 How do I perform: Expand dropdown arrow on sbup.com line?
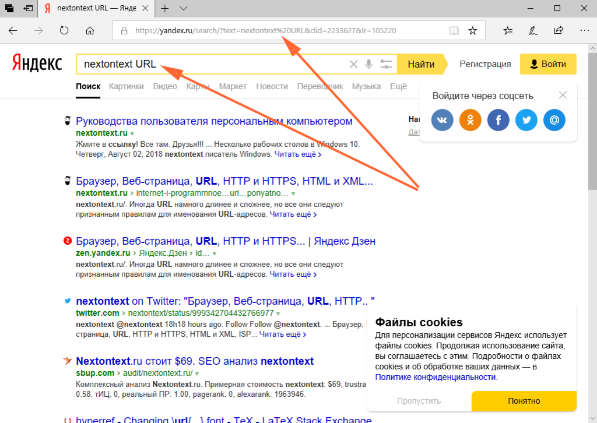tap(197, 373)
